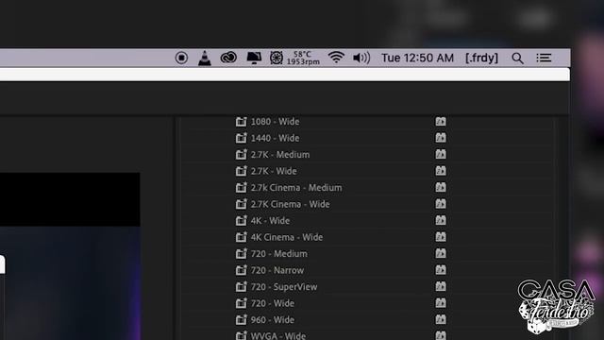This screenshot has width=604, height=340.
Task: Click the Tue 12:50 AM clock
Action: (417, 58)
